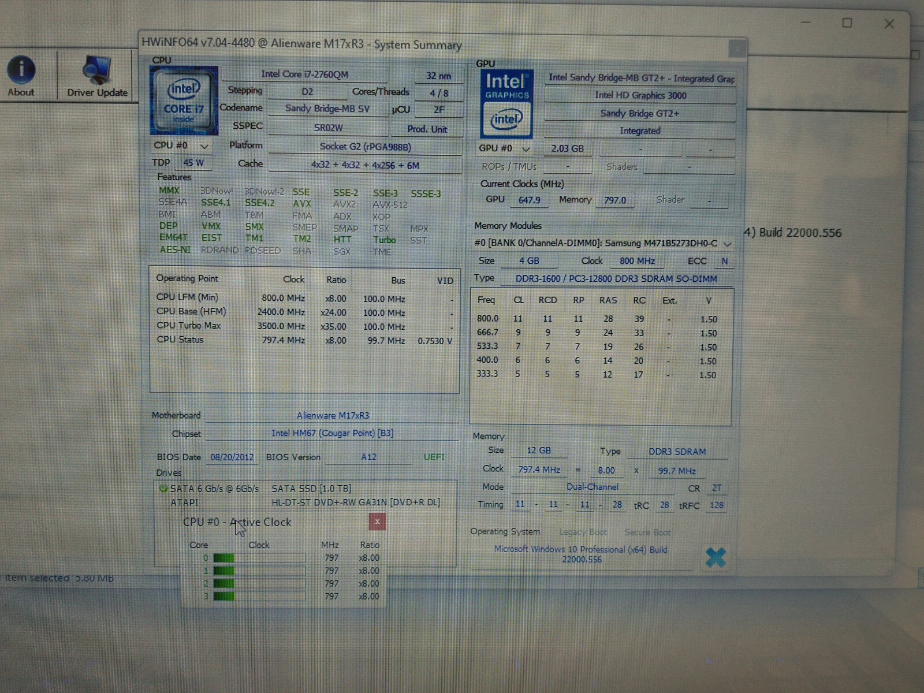Image resolution: width=924 pixels, height=693 pixels.
Task: Click Core 0 clock bar
Action: click(x=259, y=558)
